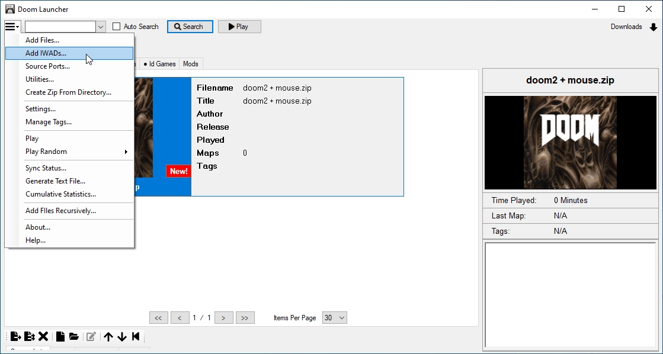The image size is (663, 354).
Task: Select Generate Text File... entry
Action: (69, 181)
